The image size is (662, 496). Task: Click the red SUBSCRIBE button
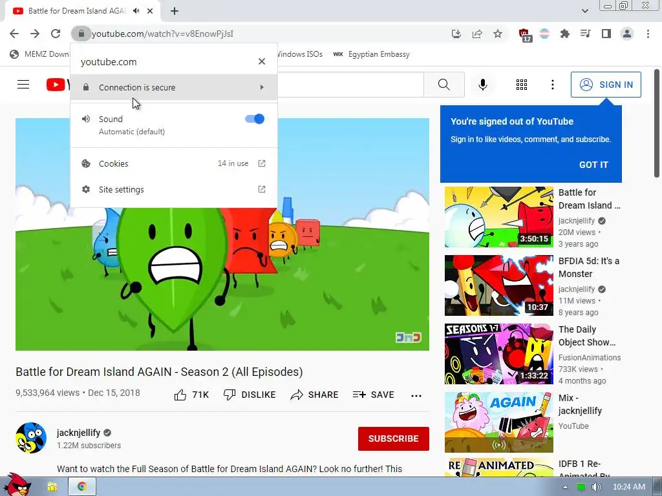click(394, 439)
